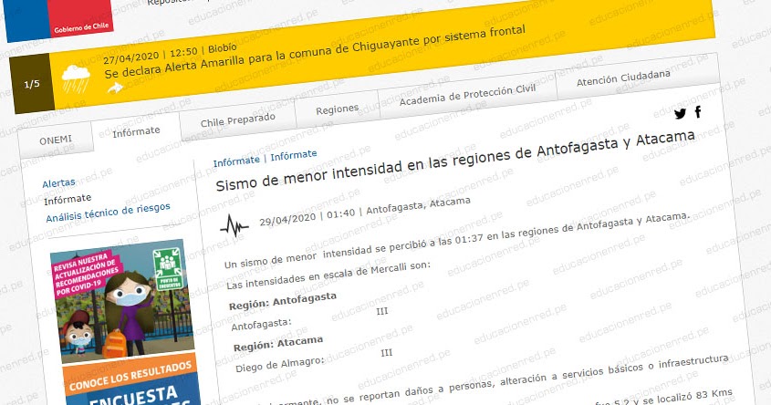The image size is (771, 405).
Task: Open Academia de Protección Civil tab
Action: 467,95
